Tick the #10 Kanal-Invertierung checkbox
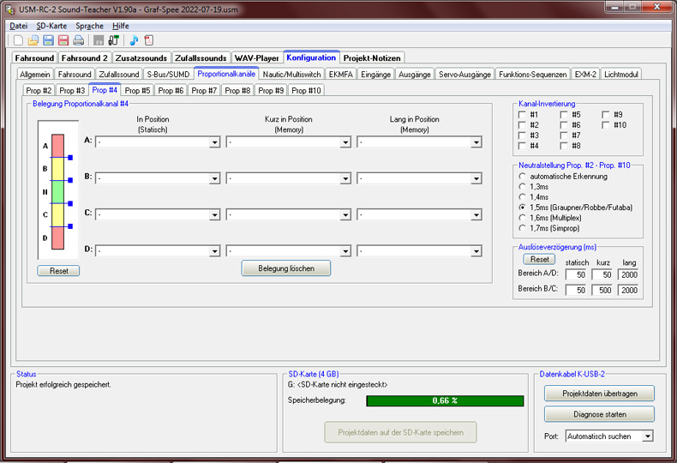 coord(605,125)
